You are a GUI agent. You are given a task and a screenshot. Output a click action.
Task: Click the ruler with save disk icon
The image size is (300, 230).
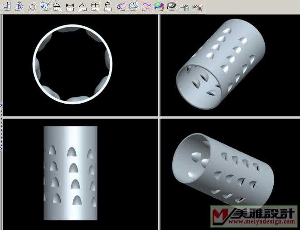pyautogui.click(x=184, y=8)
